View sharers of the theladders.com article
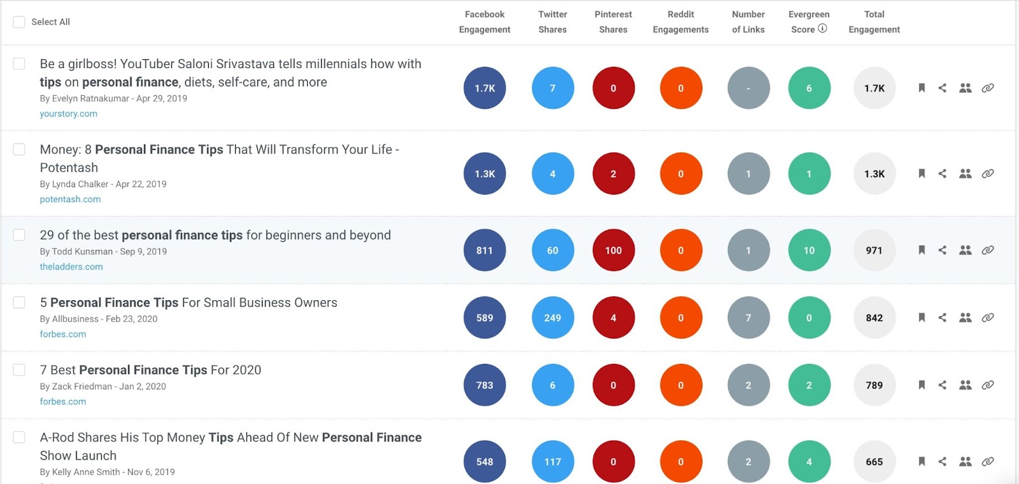1019x484 pixels. pos(964,250)
